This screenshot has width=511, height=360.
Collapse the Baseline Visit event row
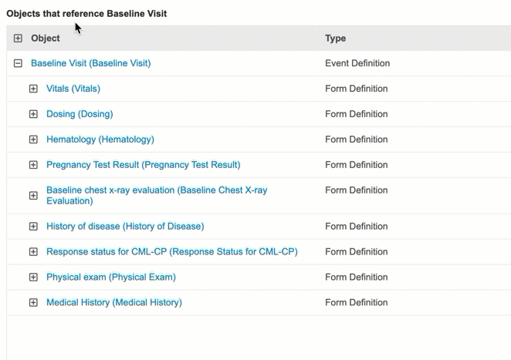click(x=18, y=64)
